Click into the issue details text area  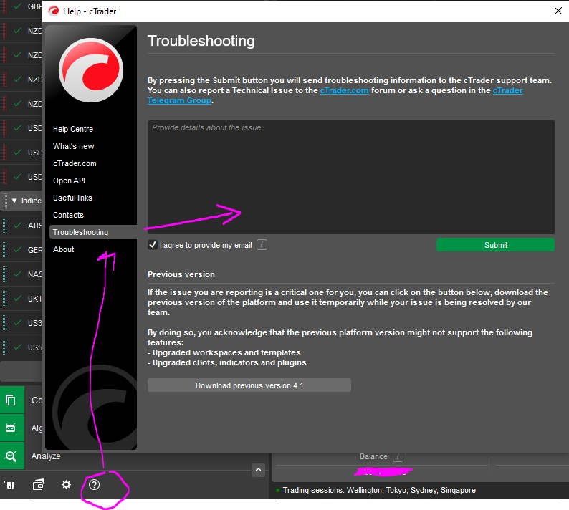(x=351, y=177)
